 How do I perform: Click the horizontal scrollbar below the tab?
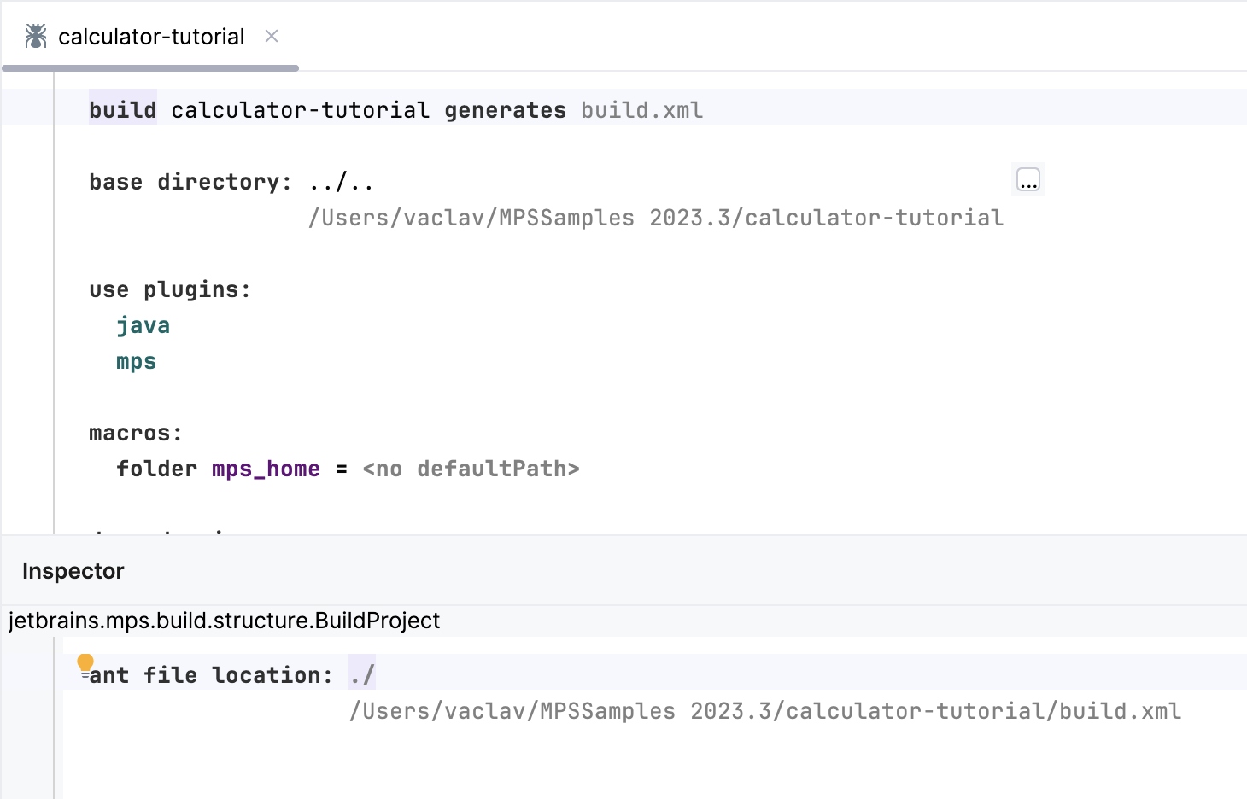coord(149,68)
